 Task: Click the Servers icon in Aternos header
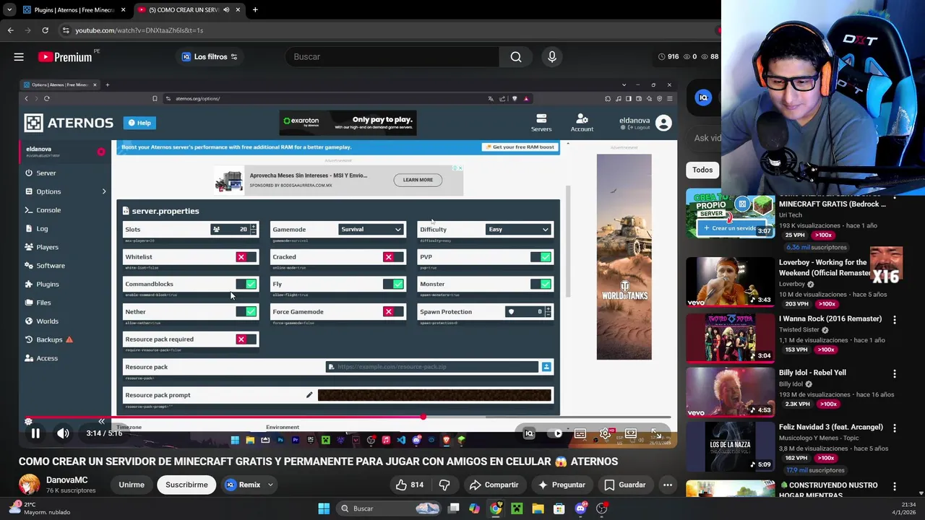541,122
